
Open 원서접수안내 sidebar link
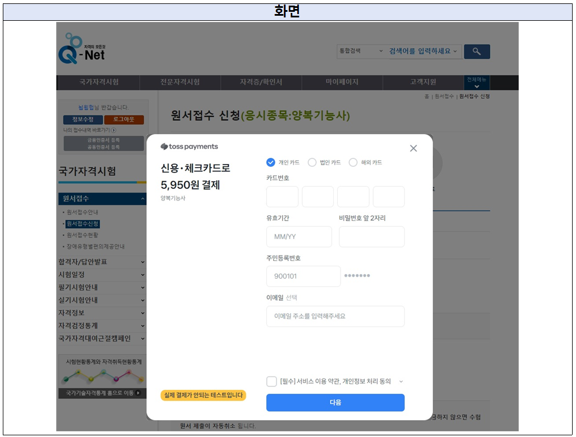[x=82, y=212]
